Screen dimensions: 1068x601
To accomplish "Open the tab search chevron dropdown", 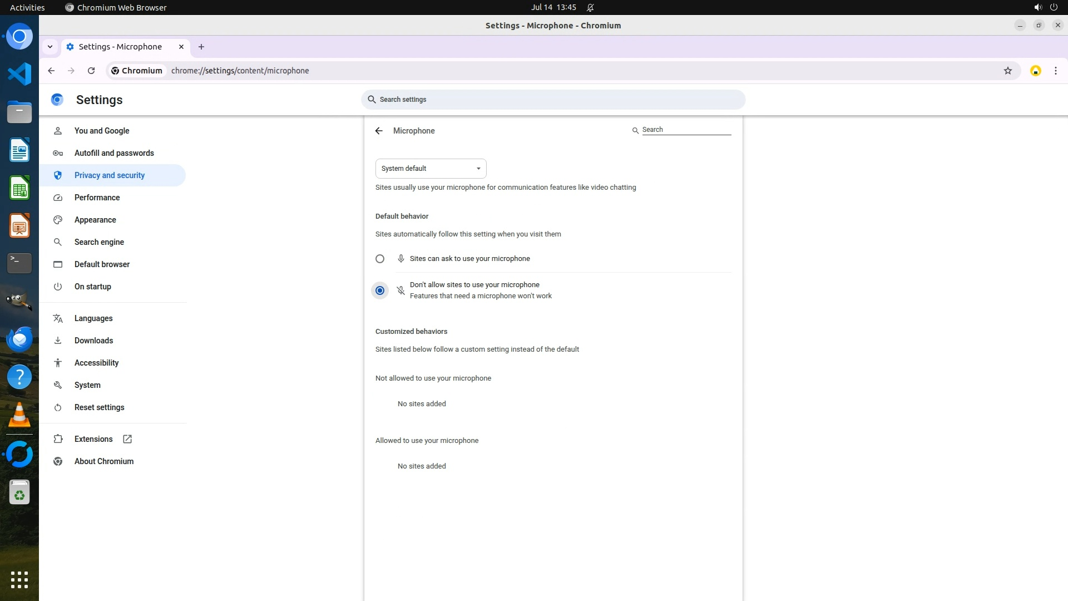I will tap(50, 47).
